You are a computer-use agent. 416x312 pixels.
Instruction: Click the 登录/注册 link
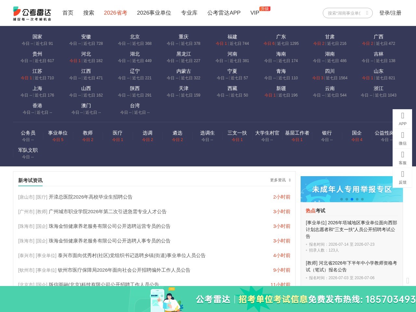tap(390, 13)
